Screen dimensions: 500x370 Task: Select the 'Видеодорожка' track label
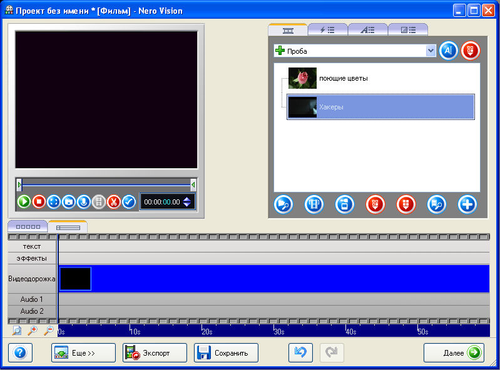click(x=32, y=279)
